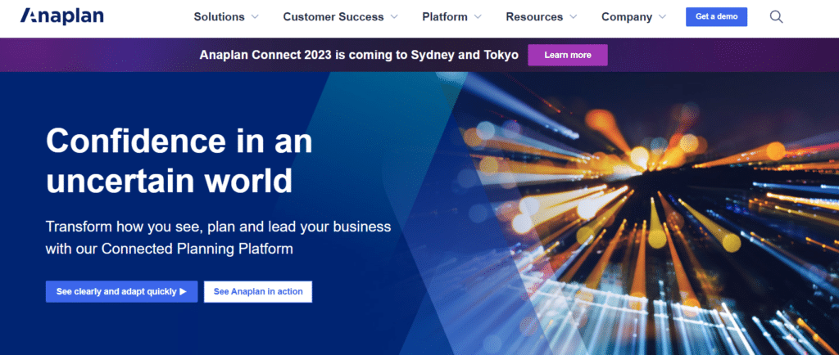839x355 pixels.
Task: Click Learn more in the banner
Action: pyautogui.click(x=568, y=55)
